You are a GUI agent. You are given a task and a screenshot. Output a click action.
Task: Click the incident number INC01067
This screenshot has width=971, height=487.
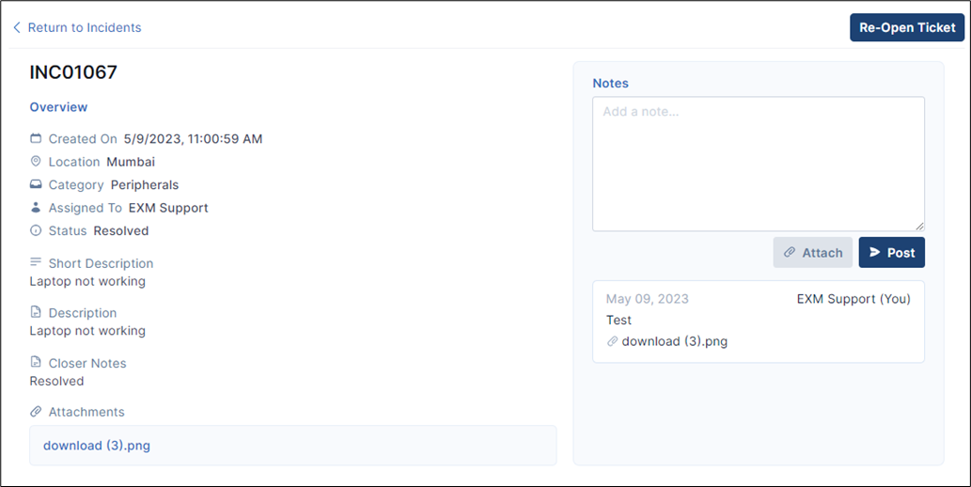(73, 72)
